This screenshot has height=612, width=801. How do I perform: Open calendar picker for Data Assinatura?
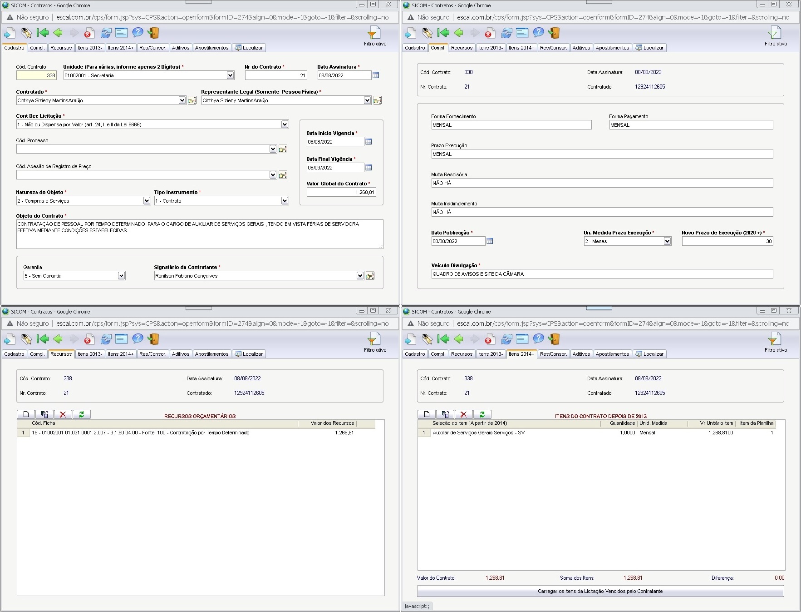(376, 75)
